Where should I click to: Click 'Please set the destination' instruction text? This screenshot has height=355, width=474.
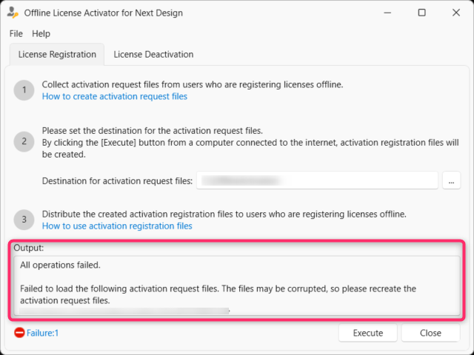tap(153, 131)
